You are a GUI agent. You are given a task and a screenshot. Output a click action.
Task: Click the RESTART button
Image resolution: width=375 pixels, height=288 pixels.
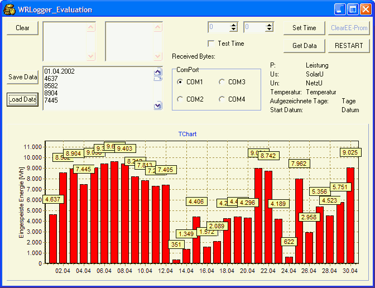coord(349,46)
